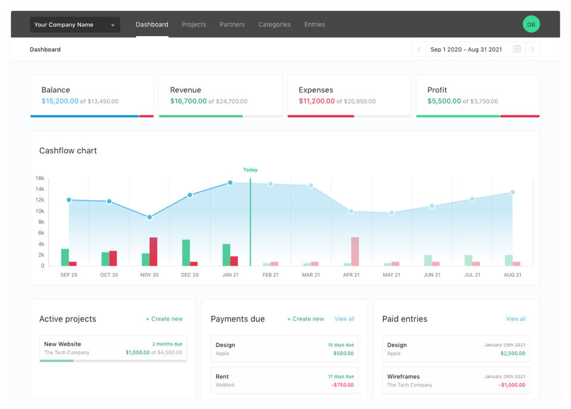Screen dimensions: 571x409
Task: Click the Expenses amount $11,200.00
Action: (316, 101)
